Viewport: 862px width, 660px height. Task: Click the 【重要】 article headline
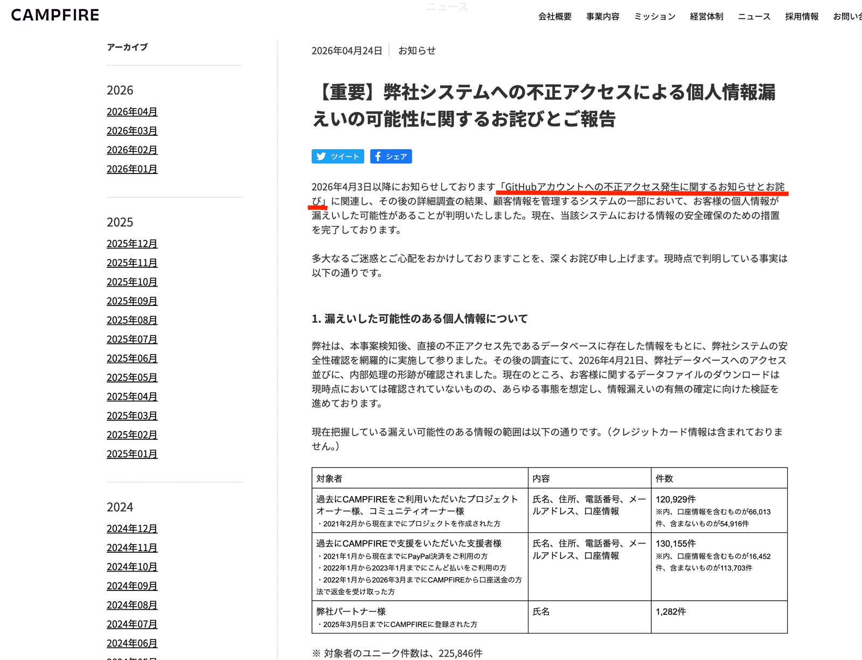click(544, 106)
